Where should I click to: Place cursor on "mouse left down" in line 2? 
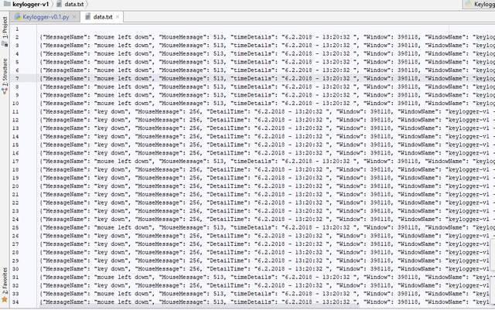[x=125, y=37]
